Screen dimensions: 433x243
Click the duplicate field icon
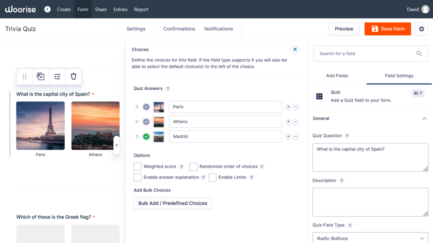(41, 76)
